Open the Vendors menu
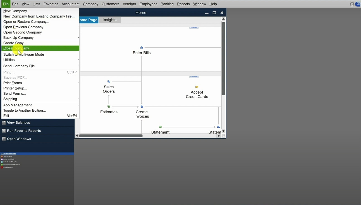Viewport: 361px width, 205px height. tap(129, 4)
